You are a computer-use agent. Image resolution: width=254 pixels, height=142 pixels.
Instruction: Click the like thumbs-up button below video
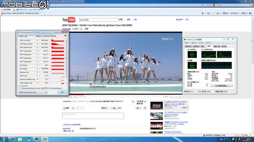(66, 108)
